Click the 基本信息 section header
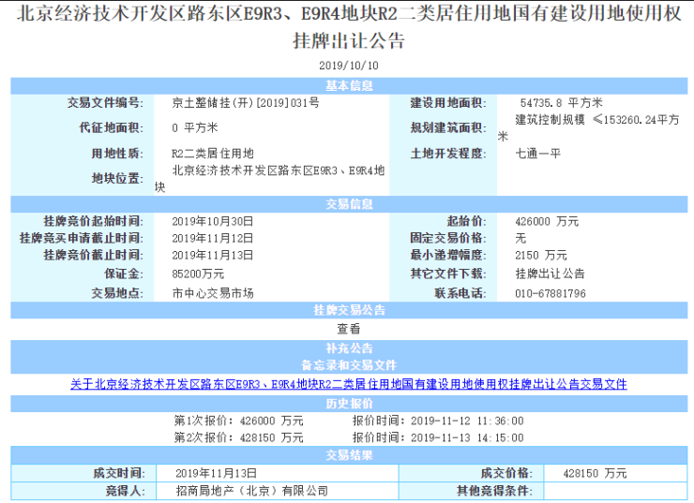The image size is (694, 503). [x=348, y=85]
